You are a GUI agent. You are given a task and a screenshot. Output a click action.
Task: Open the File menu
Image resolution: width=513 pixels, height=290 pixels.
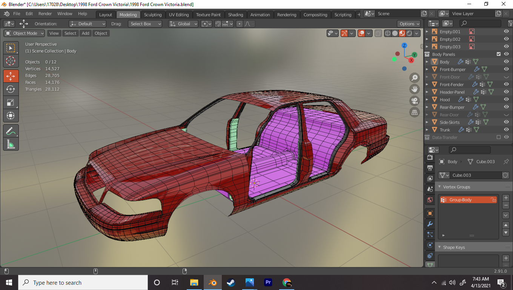pyautogui.click(x=17, y=14)
